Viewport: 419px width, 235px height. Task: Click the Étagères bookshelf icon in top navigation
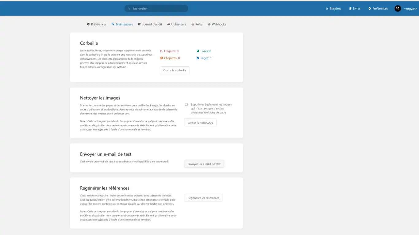point(326,8)
